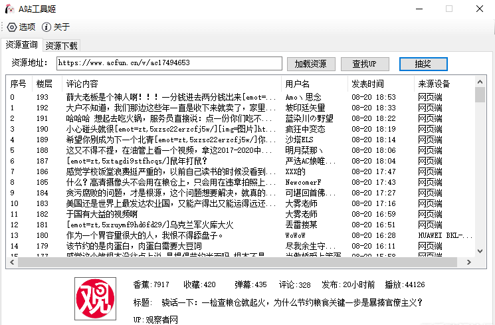Image resolution: width=495 pixels, height=325 pixels.
Task: Click username 沙塔ELS
Action: pyautogui.click(x=299, y=140)
